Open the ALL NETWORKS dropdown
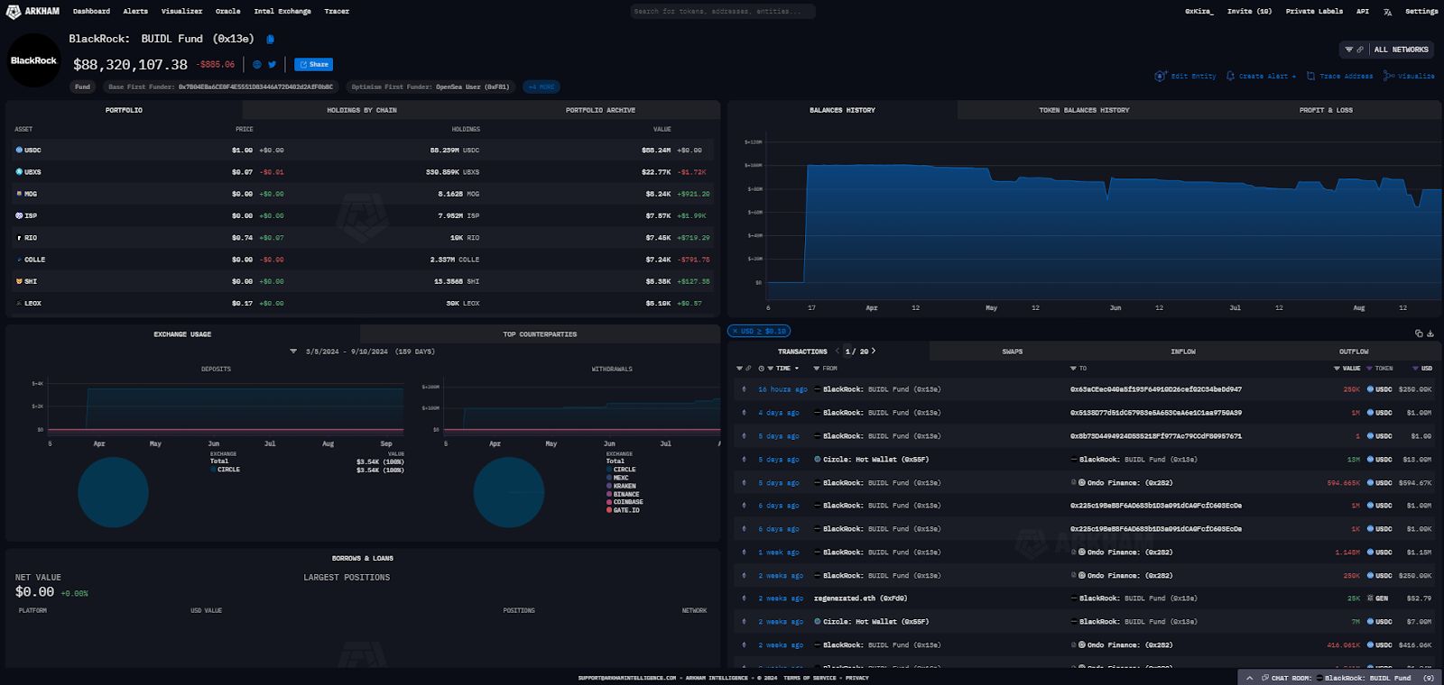Image resolution: width=1444 pixels, height=685 pixels. (1389, 50)
